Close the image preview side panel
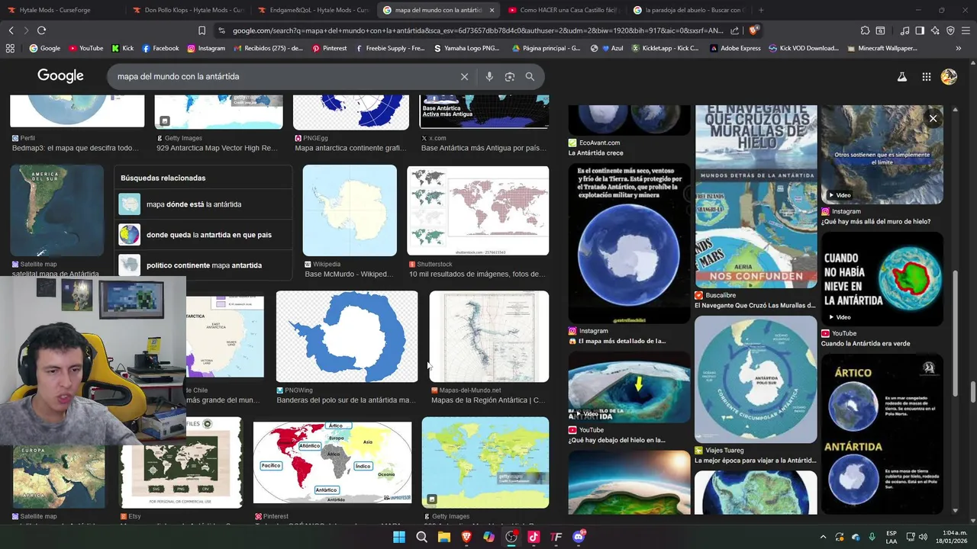The image size is (977, 549). click(x=933, y=118)
